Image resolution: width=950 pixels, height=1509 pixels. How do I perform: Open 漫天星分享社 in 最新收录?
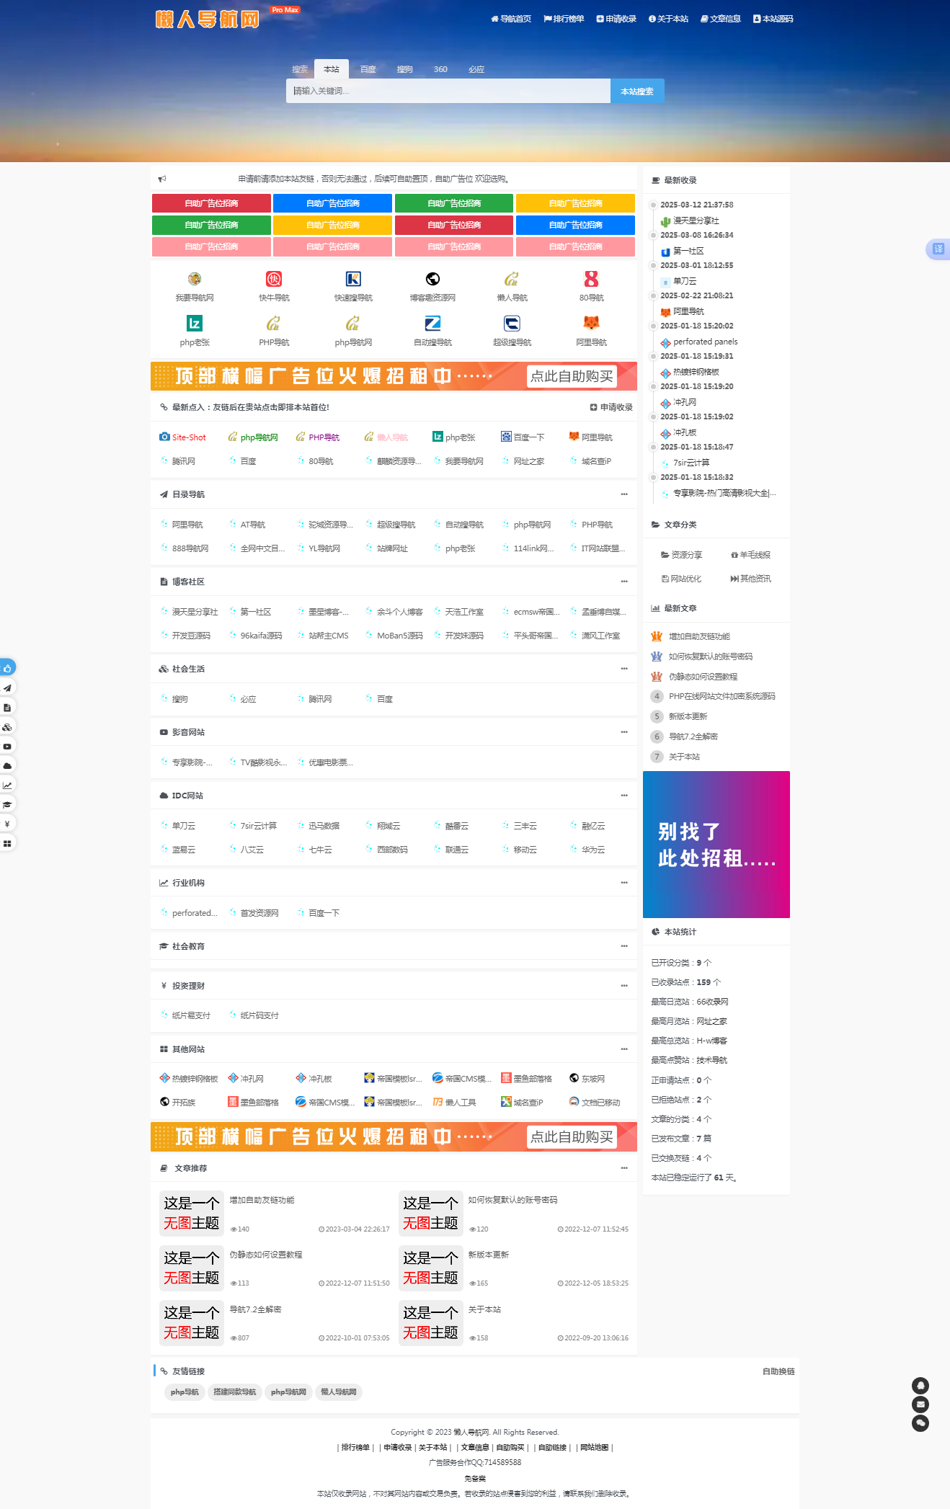(x=696, y=221)
